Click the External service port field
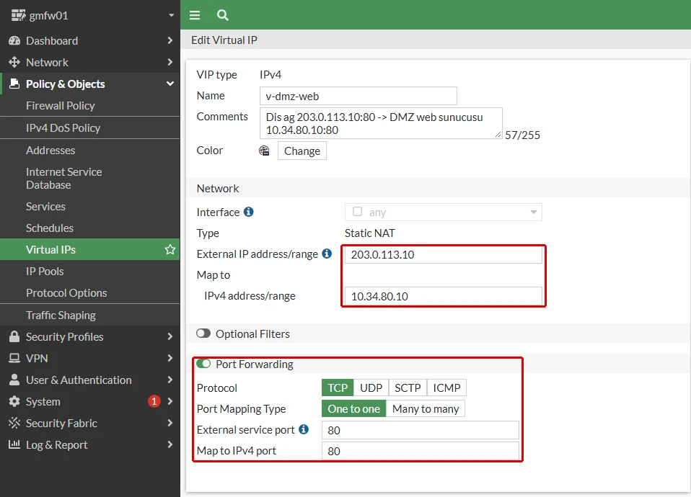This screenshot has width=691, height=497. coord(421,430)
